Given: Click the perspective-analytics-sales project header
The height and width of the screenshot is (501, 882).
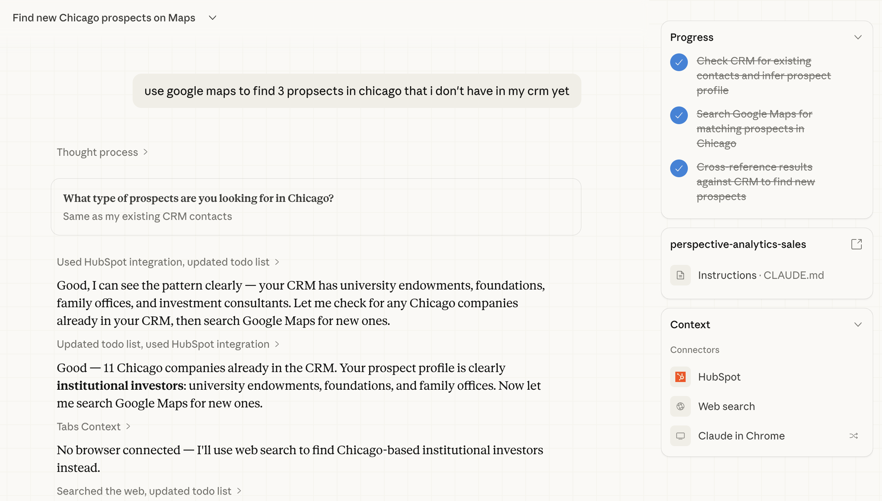Looking at the screenshot, I should [738, 244].
